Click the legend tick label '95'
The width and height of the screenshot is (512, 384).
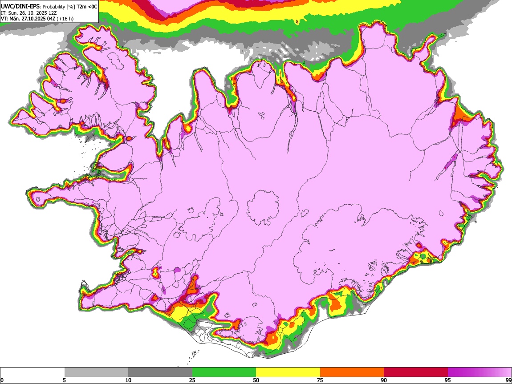click(x=448, y=380)
